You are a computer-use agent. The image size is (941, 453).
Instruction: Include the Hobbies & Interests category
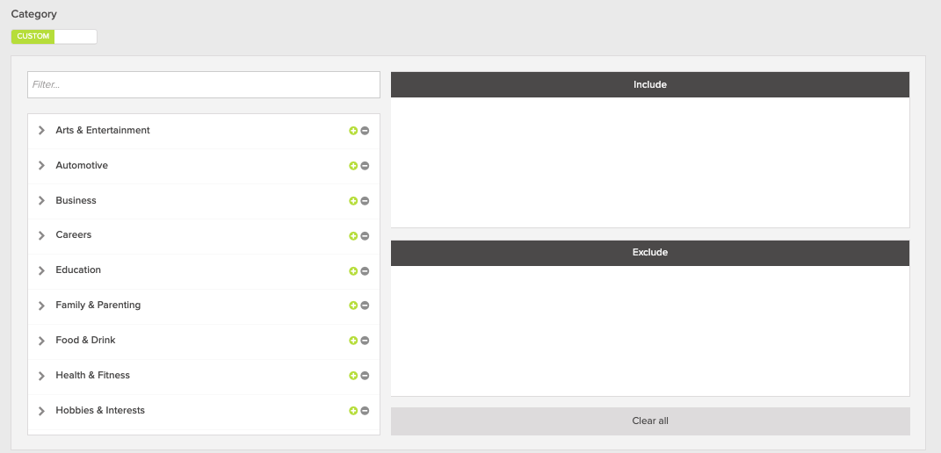pos(353,411)
